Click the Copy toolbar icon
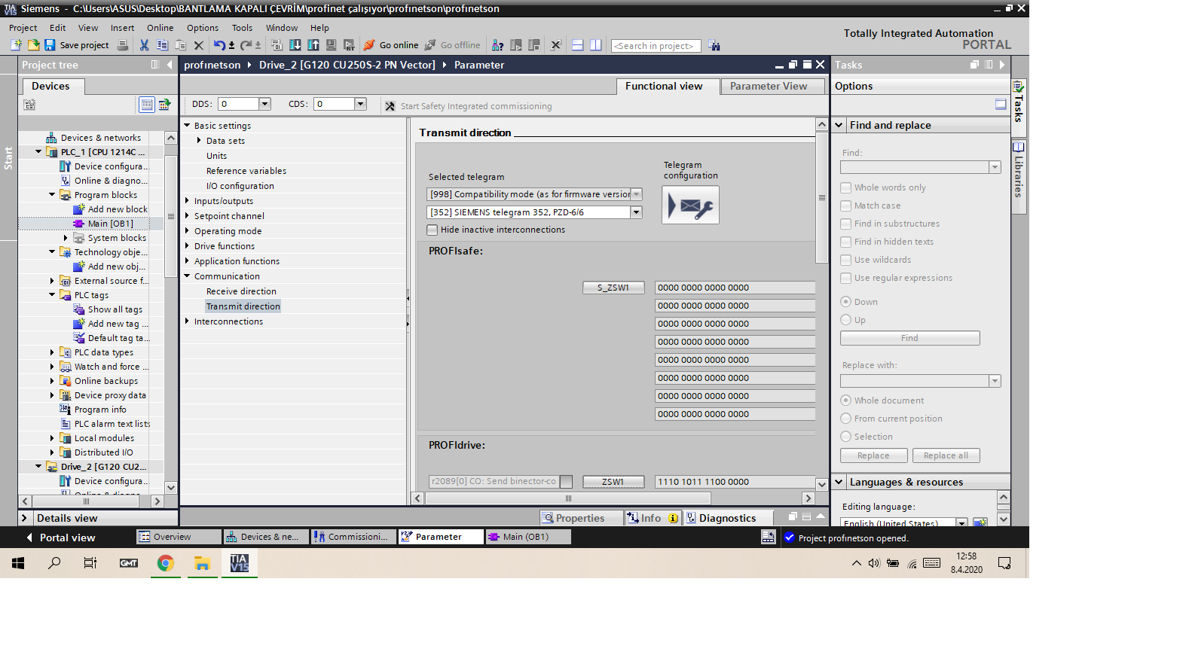 click(x=162, y=45)
